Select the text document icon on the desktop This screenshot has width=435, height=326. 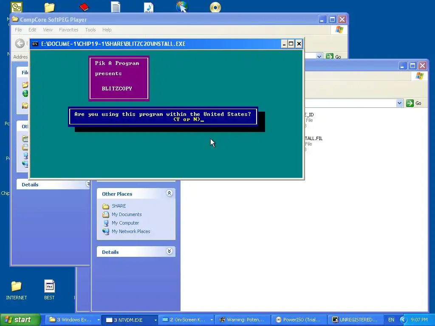point(116,7)
